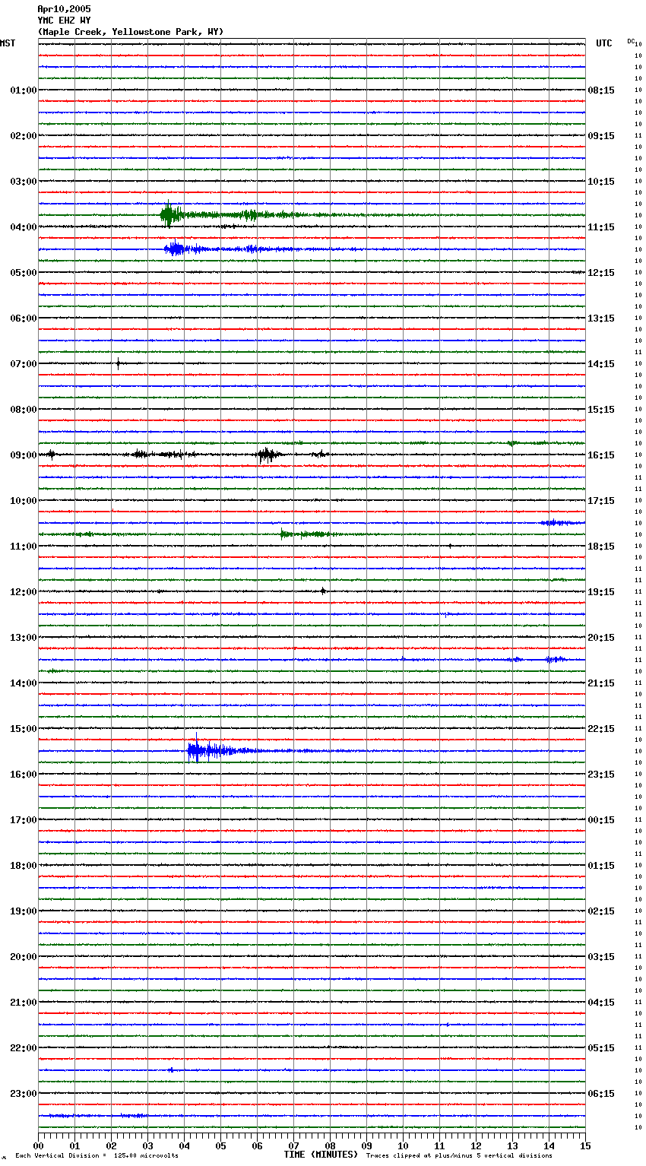Select the 21:00 MST time label

(24, 1003)
